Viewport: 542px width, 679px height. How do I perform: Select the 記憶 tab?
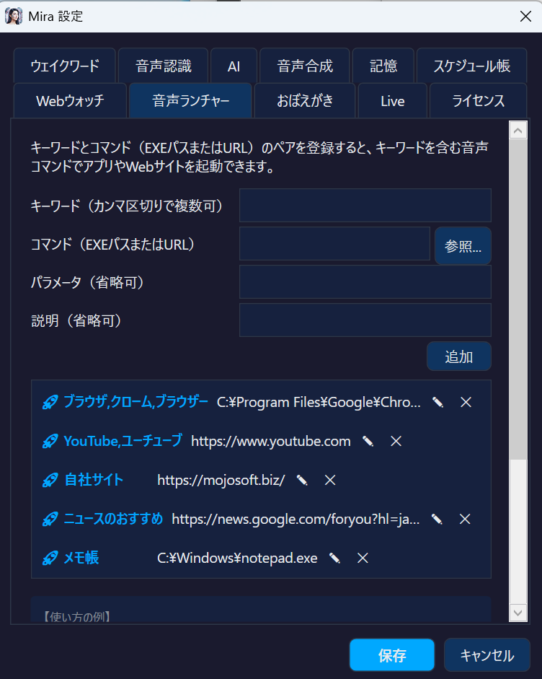pyautogui.click(x=383, y=66)
